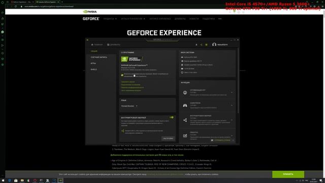325x183 pixels.
Task: Toggle the experimental features checkbox
Action: [122, 75]
